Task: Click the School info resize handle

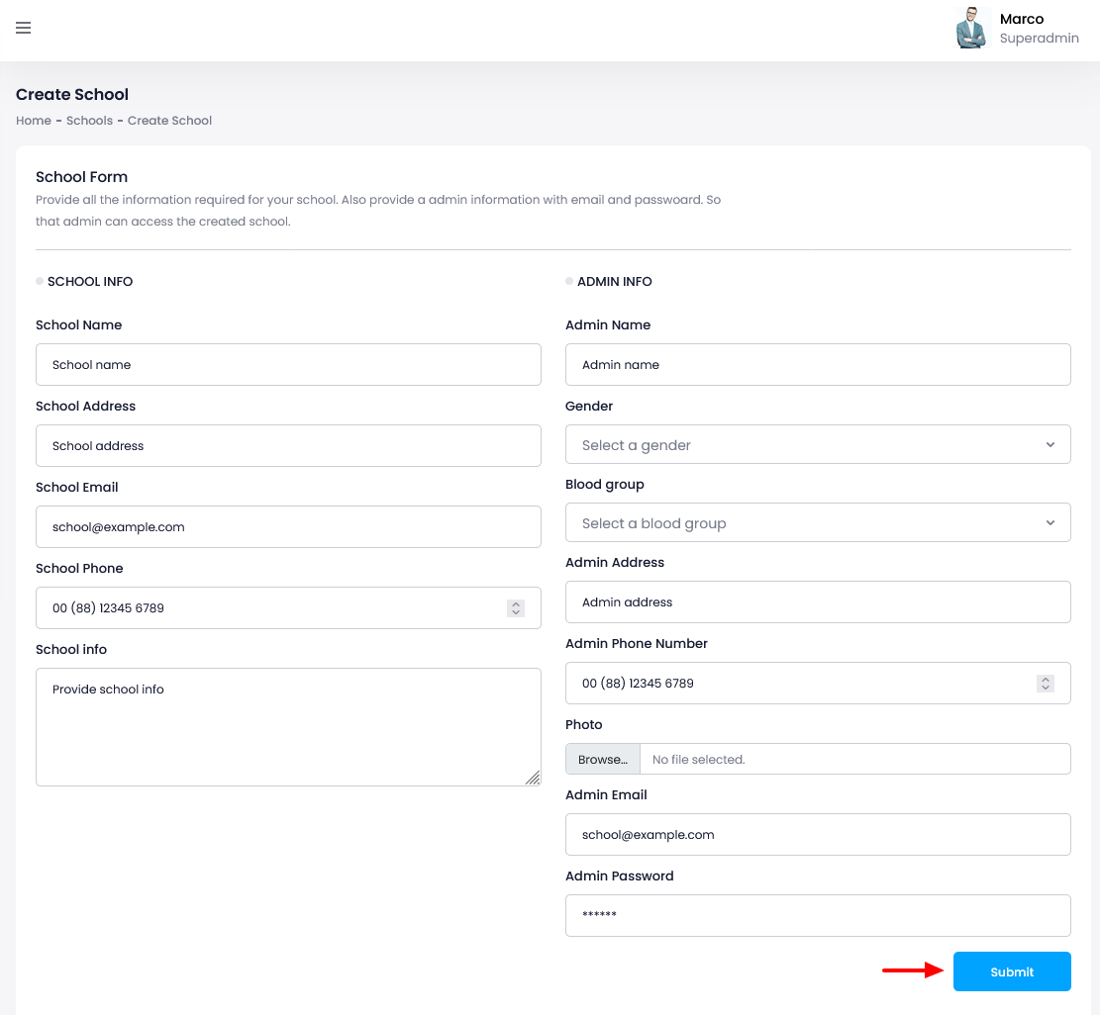Action: click(x=533, y=778)
